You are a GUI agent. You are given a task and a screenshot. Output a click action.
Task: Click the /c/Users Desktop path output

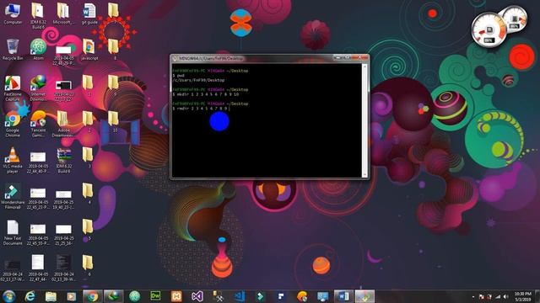click(x=198, y=80)
